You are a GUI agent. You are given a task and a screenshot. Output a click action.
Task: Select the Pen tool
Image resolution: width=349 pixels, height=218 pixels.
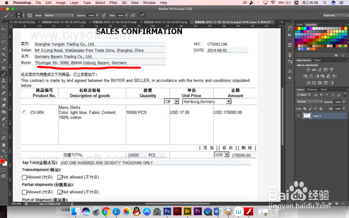3,119
